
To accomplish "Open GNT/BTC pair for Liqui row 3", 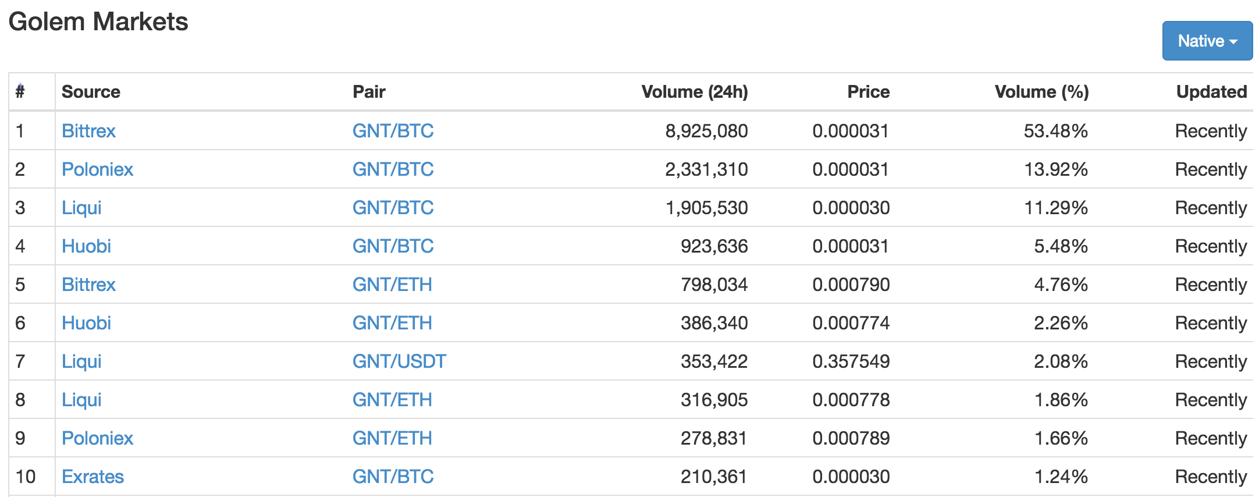I will (393, 207).
